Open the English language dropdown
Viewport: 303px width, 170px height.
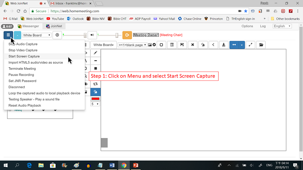coord(281,26)
